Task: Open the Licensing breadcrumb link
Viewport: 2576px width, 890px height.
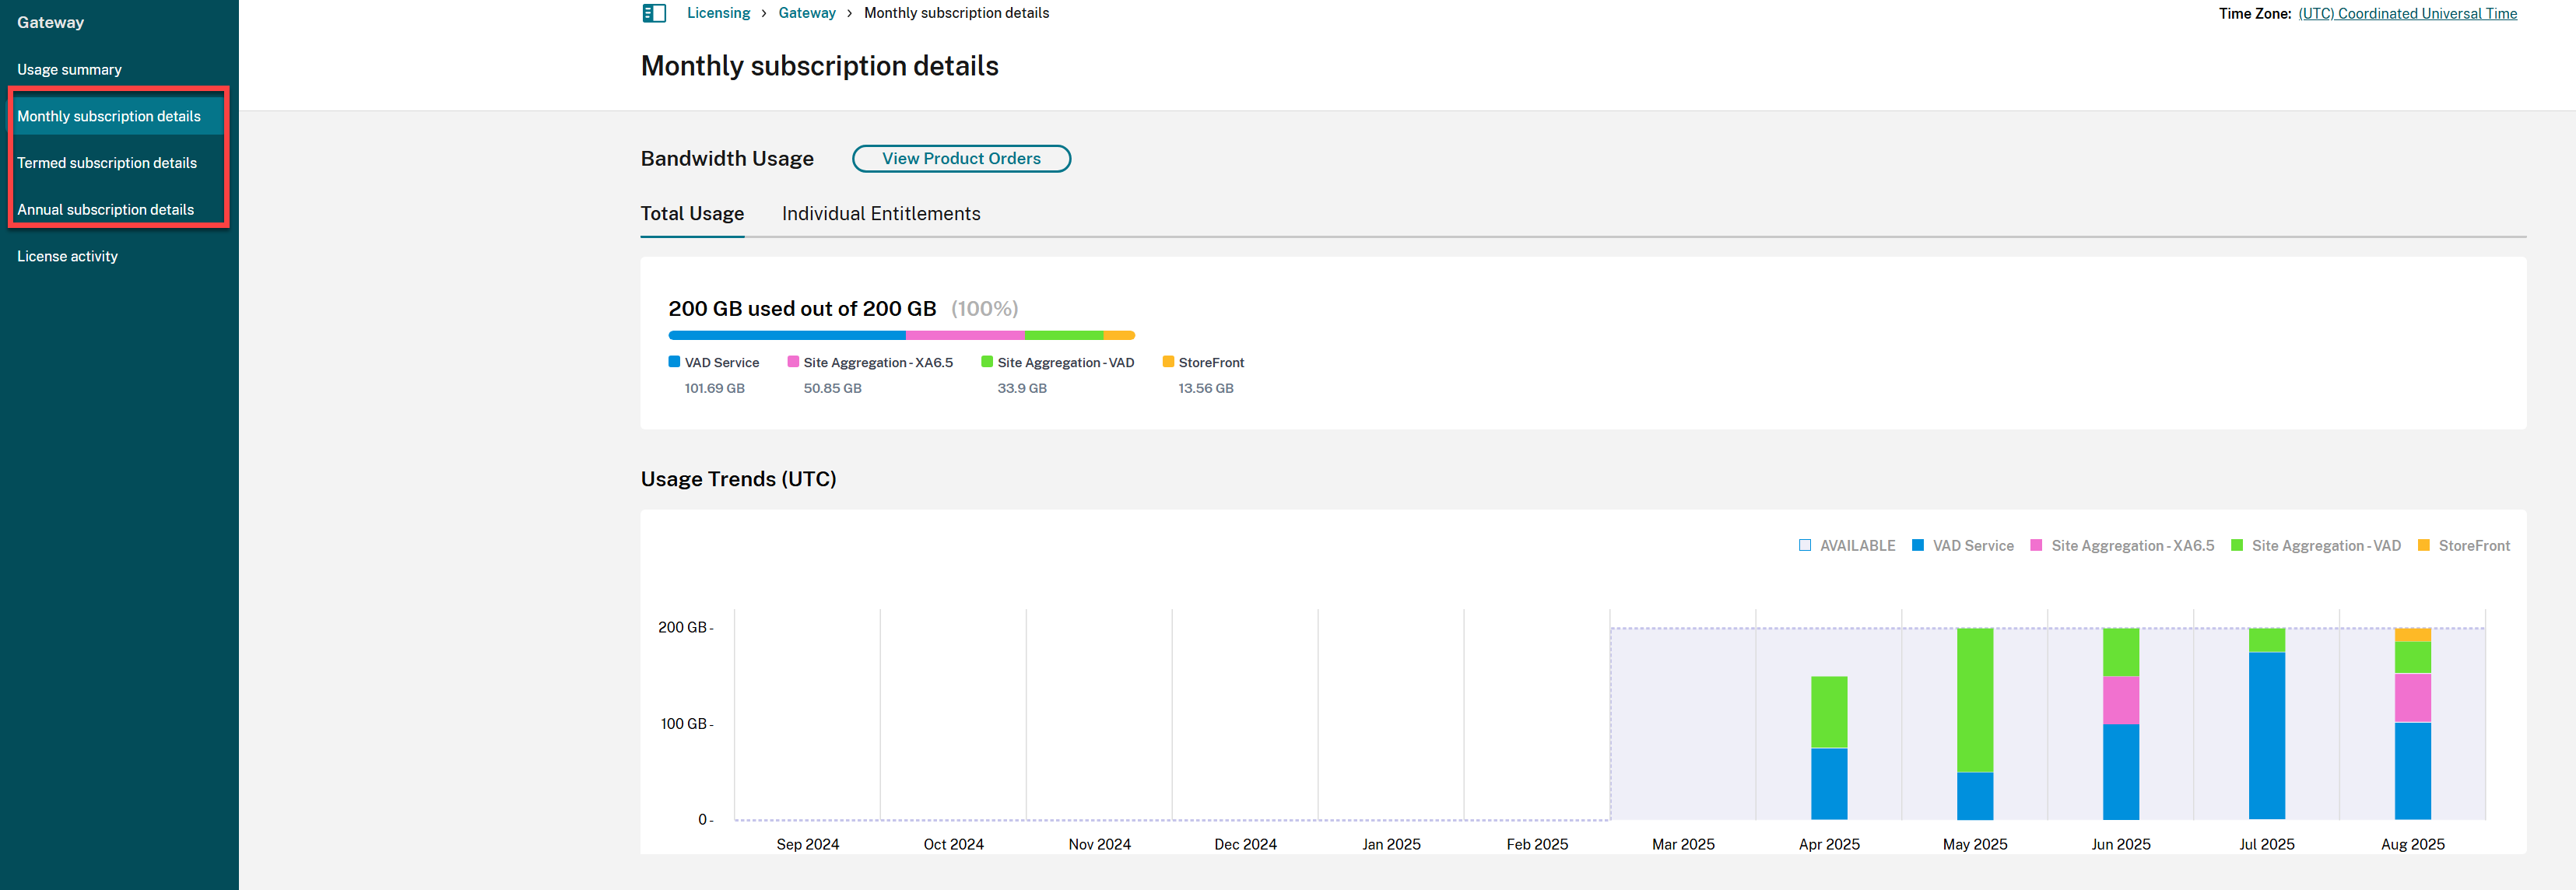Action: [718, 13]
